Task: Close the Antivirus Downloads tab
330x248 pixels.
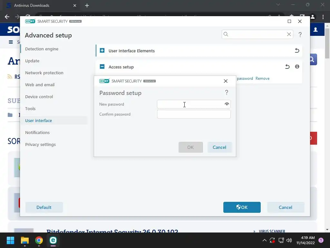Action: [x=75, y=5]
